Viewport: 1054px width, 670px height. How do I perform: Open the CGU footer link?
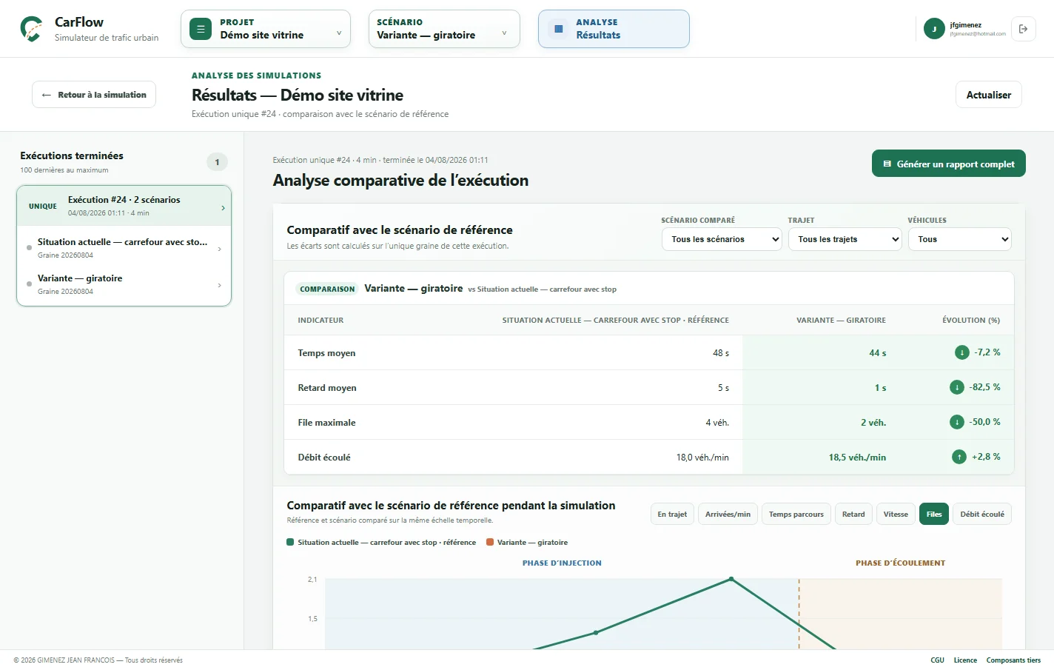(x=937, y=660)
